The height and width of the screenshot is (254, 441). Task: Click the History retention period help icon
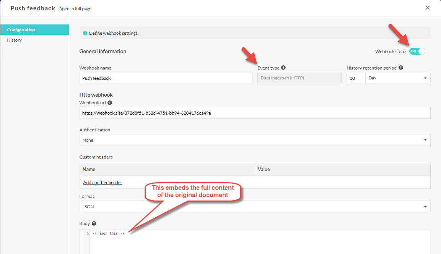pos(400,68)
